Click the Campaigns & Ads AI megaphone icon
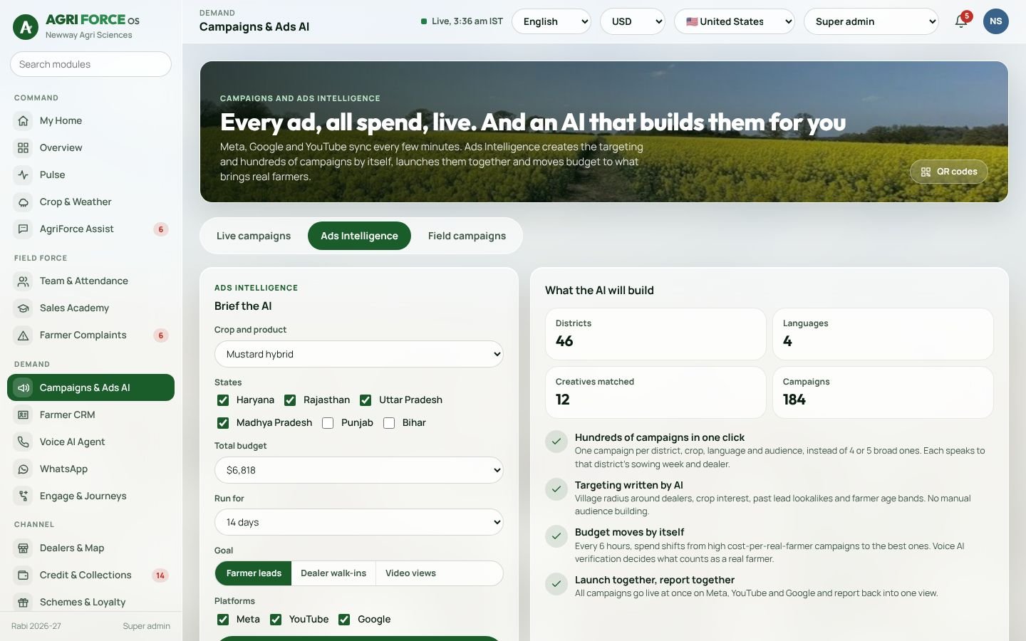Screen dimensions: 1026x641 click(24, 388)
